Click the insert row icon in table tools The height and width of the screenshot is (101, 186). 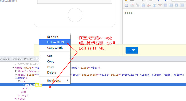tap(143, 5)
